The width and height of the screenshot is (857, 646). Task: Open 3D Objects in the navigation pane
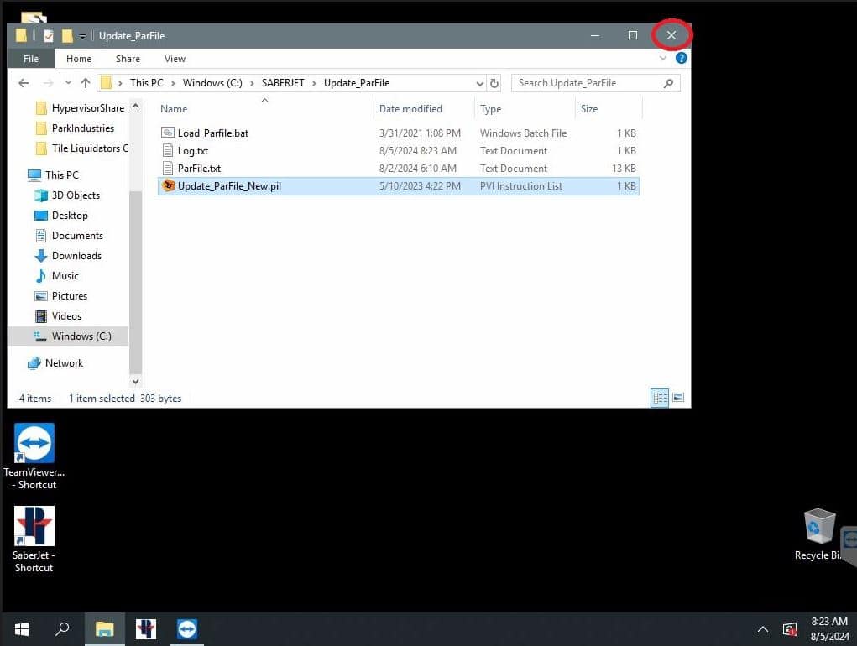(x=67, y=195)
